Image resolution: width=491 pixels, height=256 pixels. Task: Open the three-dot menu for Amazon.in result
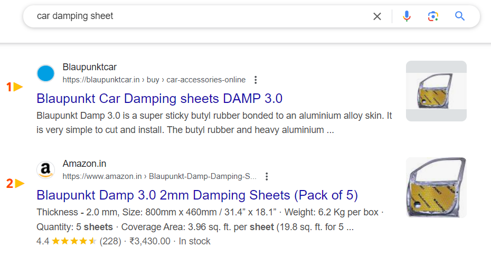point(267,176)
